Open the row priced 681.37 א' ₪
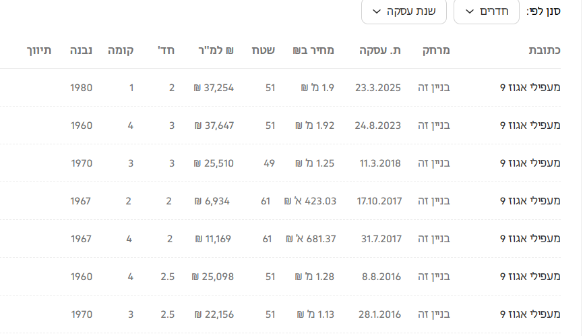The height and width of the screenshot is (336, 585). click(311, 239)
